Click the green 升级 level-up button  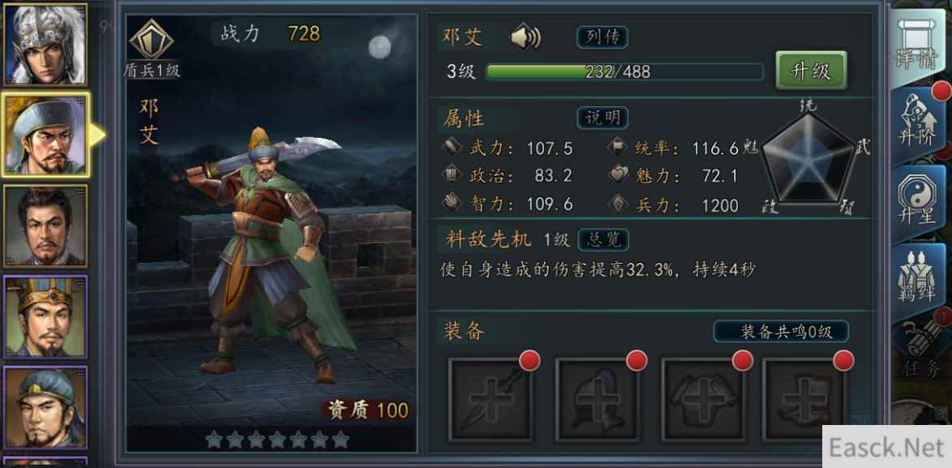pos(811,71)
